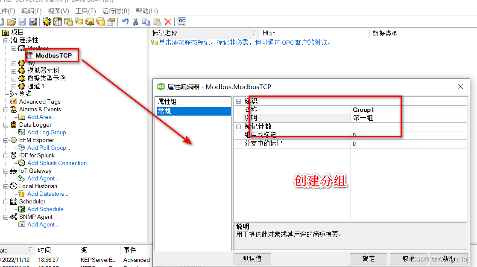Click the 数据类型 column header
Viewport: 477px width, 267px height.
(x=423, y=33)
